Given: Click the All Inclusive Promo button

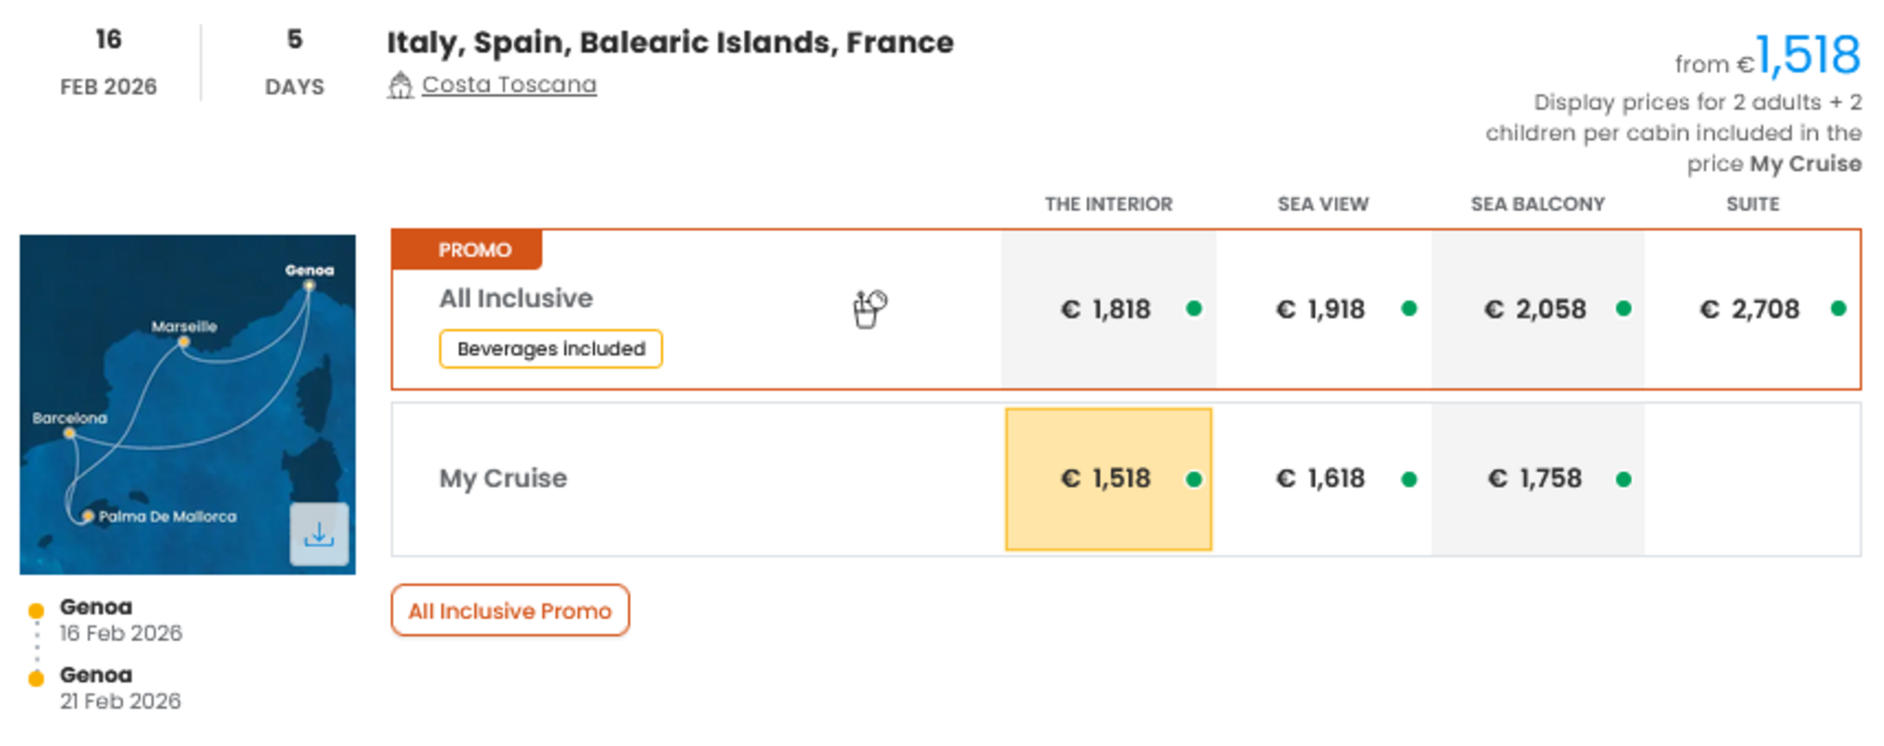Looking at the screenshot, I should point(509,611).
